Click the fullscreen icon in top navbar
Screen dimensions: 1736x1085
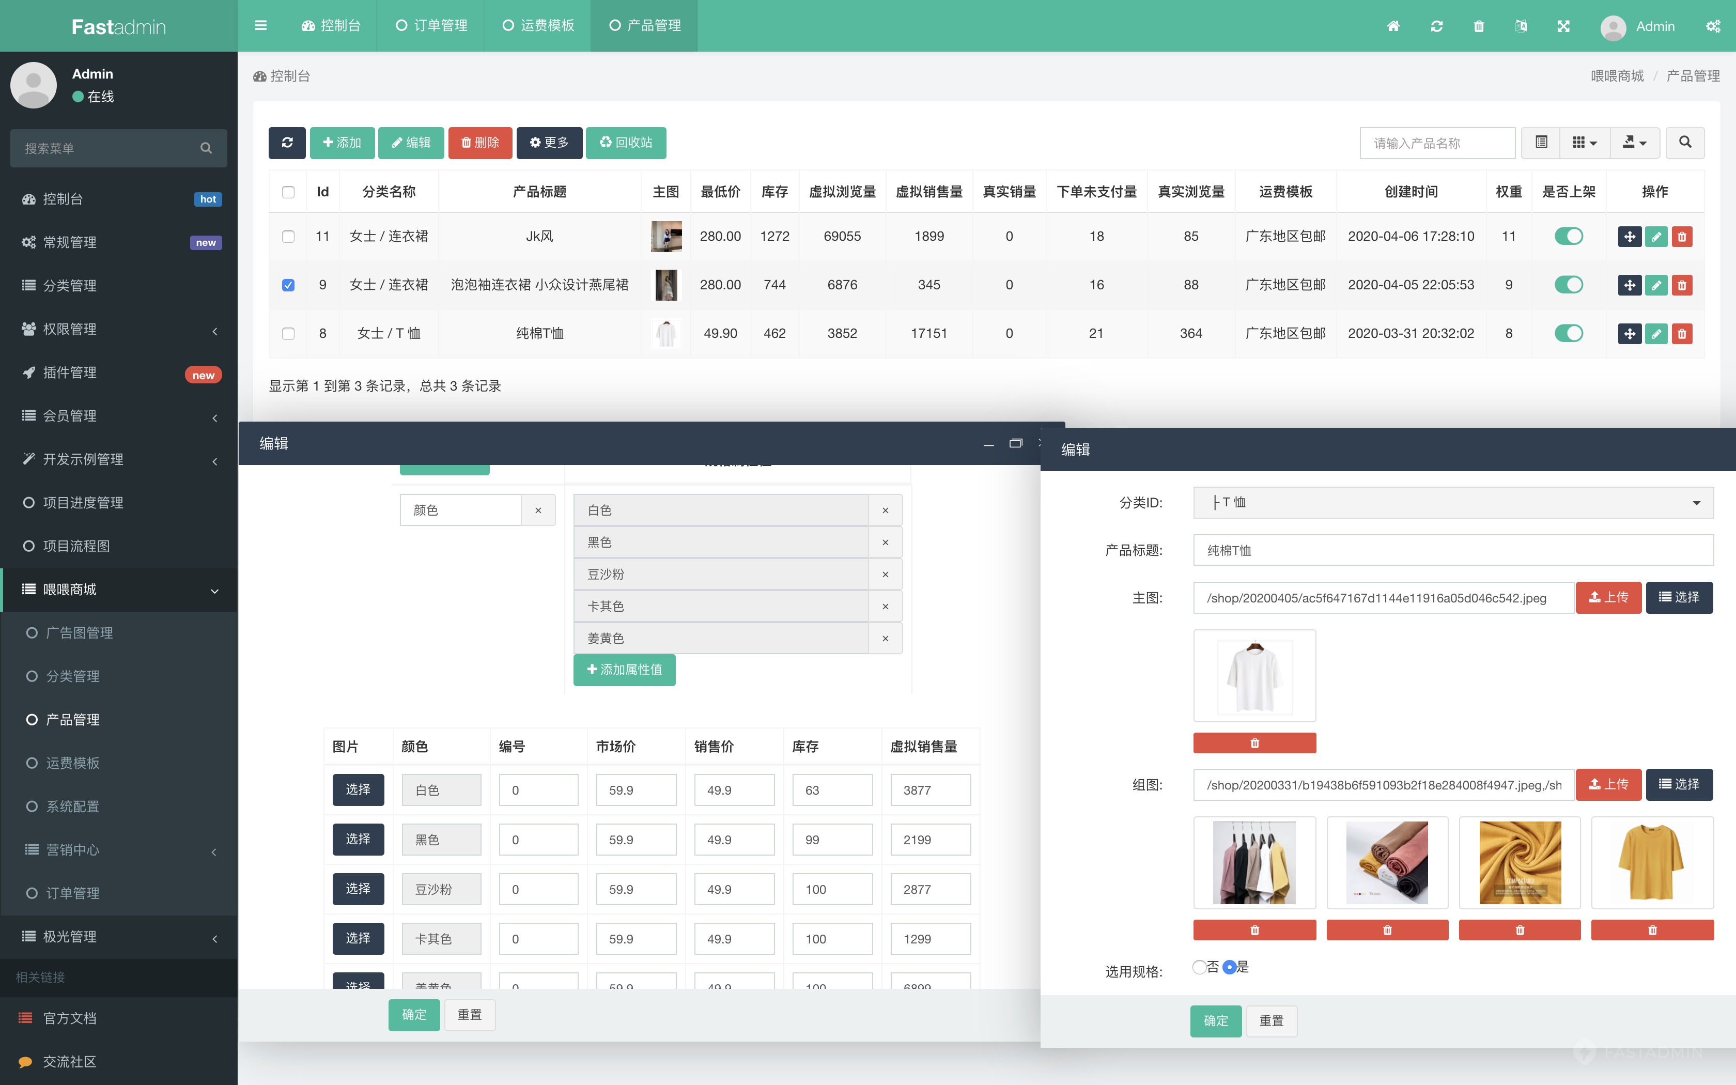[1564, 26]
